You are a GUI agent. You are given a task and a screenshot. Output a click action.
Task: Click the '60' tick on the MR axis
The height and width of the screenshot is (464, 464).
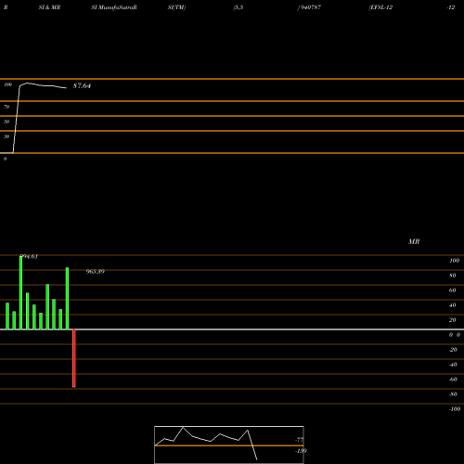pos(453,290)
